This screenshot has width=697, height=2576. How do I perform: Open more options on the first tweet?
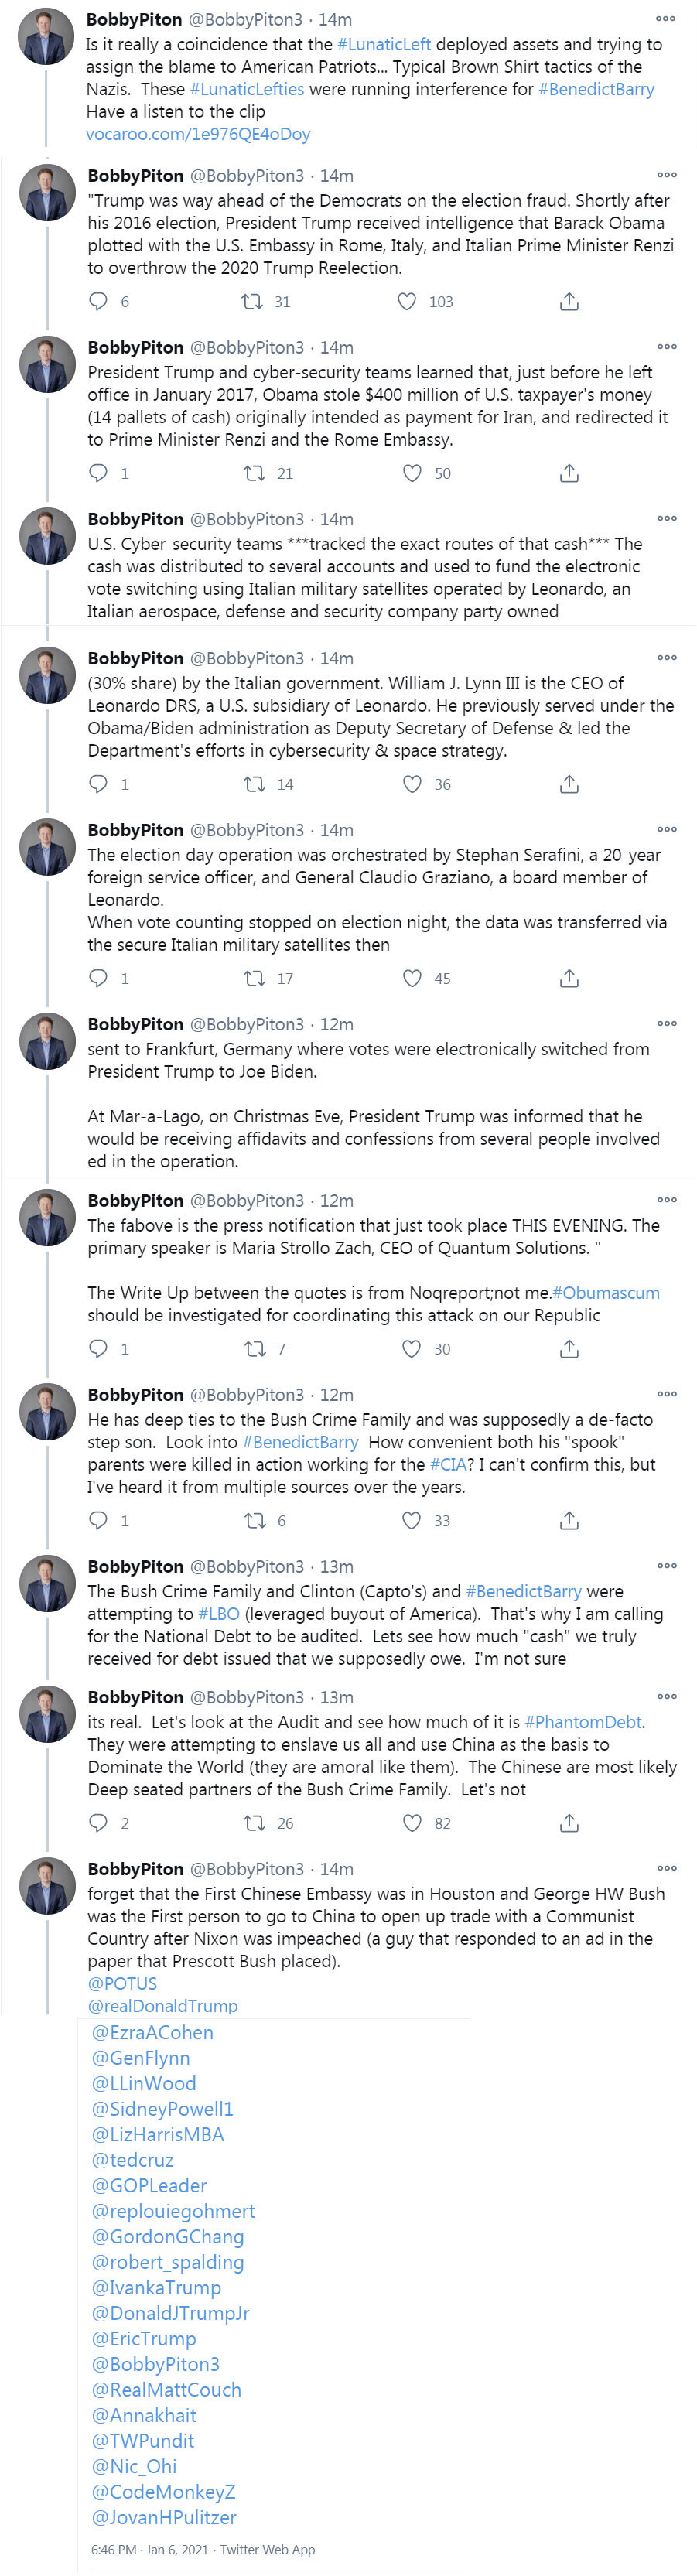pos(666,19)
